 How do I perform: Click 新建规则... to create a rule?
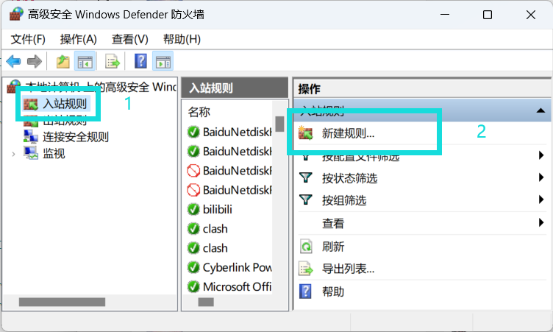tap(349, 133)
